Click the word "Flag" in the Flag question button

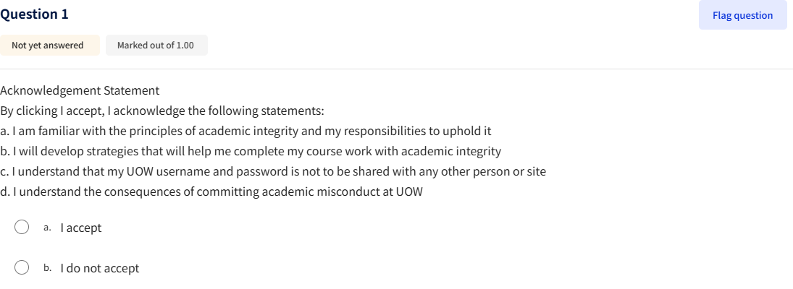pyautogui.click(x=721, y=15)
